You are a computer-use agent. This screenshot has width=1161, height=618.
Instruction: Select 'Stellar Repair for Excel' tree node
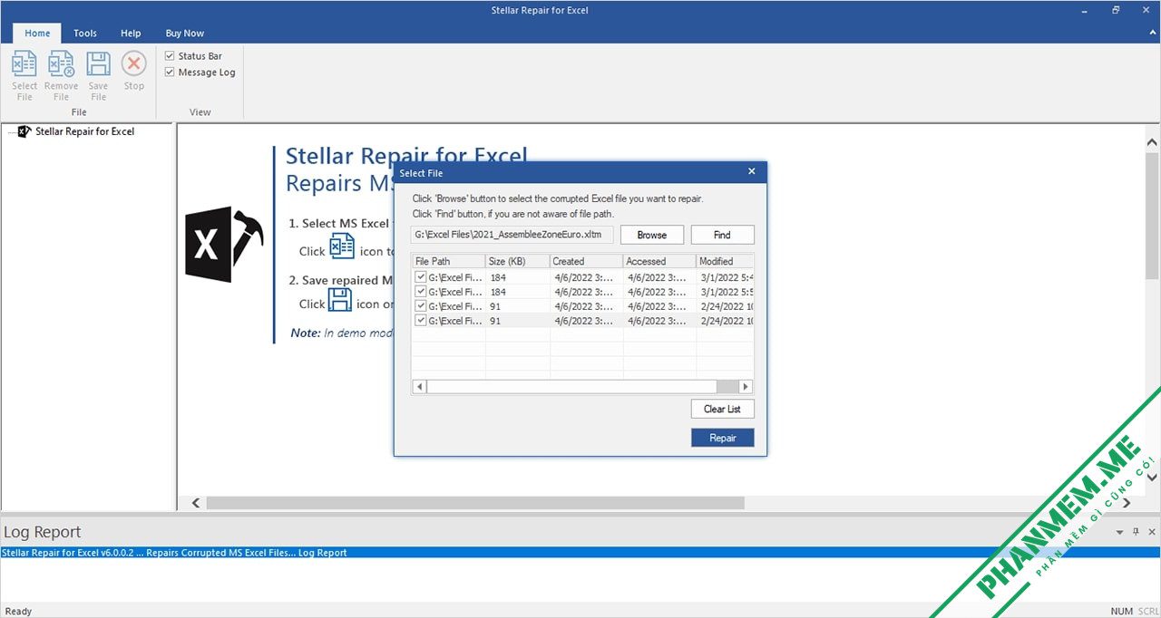[84, 131]
